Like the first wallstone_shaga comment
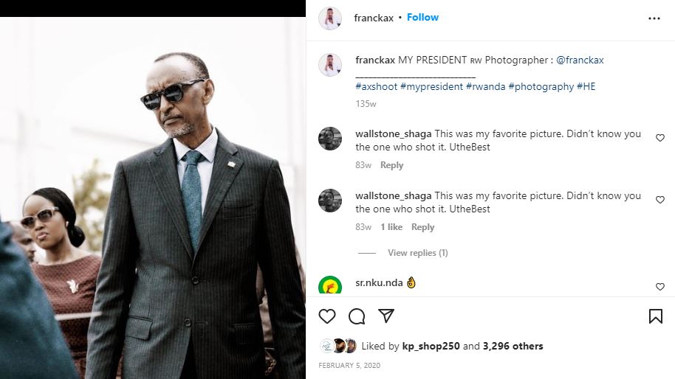Viewport: 675px width, 379px height. (660, 138)
